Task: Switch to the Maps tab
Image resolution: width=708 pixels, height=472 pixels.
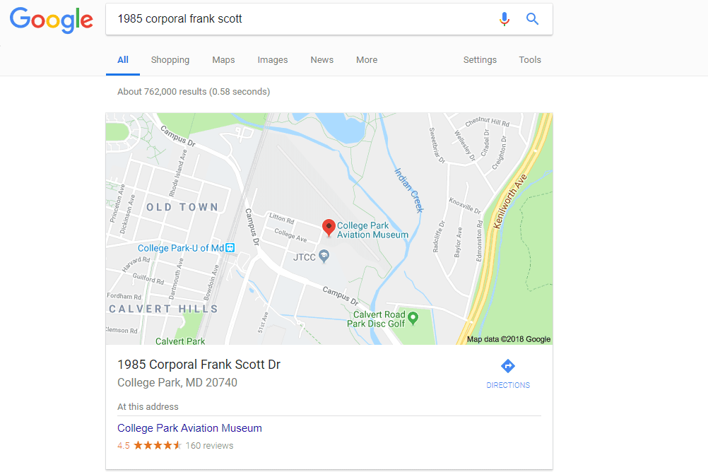Action: (223, 60)
